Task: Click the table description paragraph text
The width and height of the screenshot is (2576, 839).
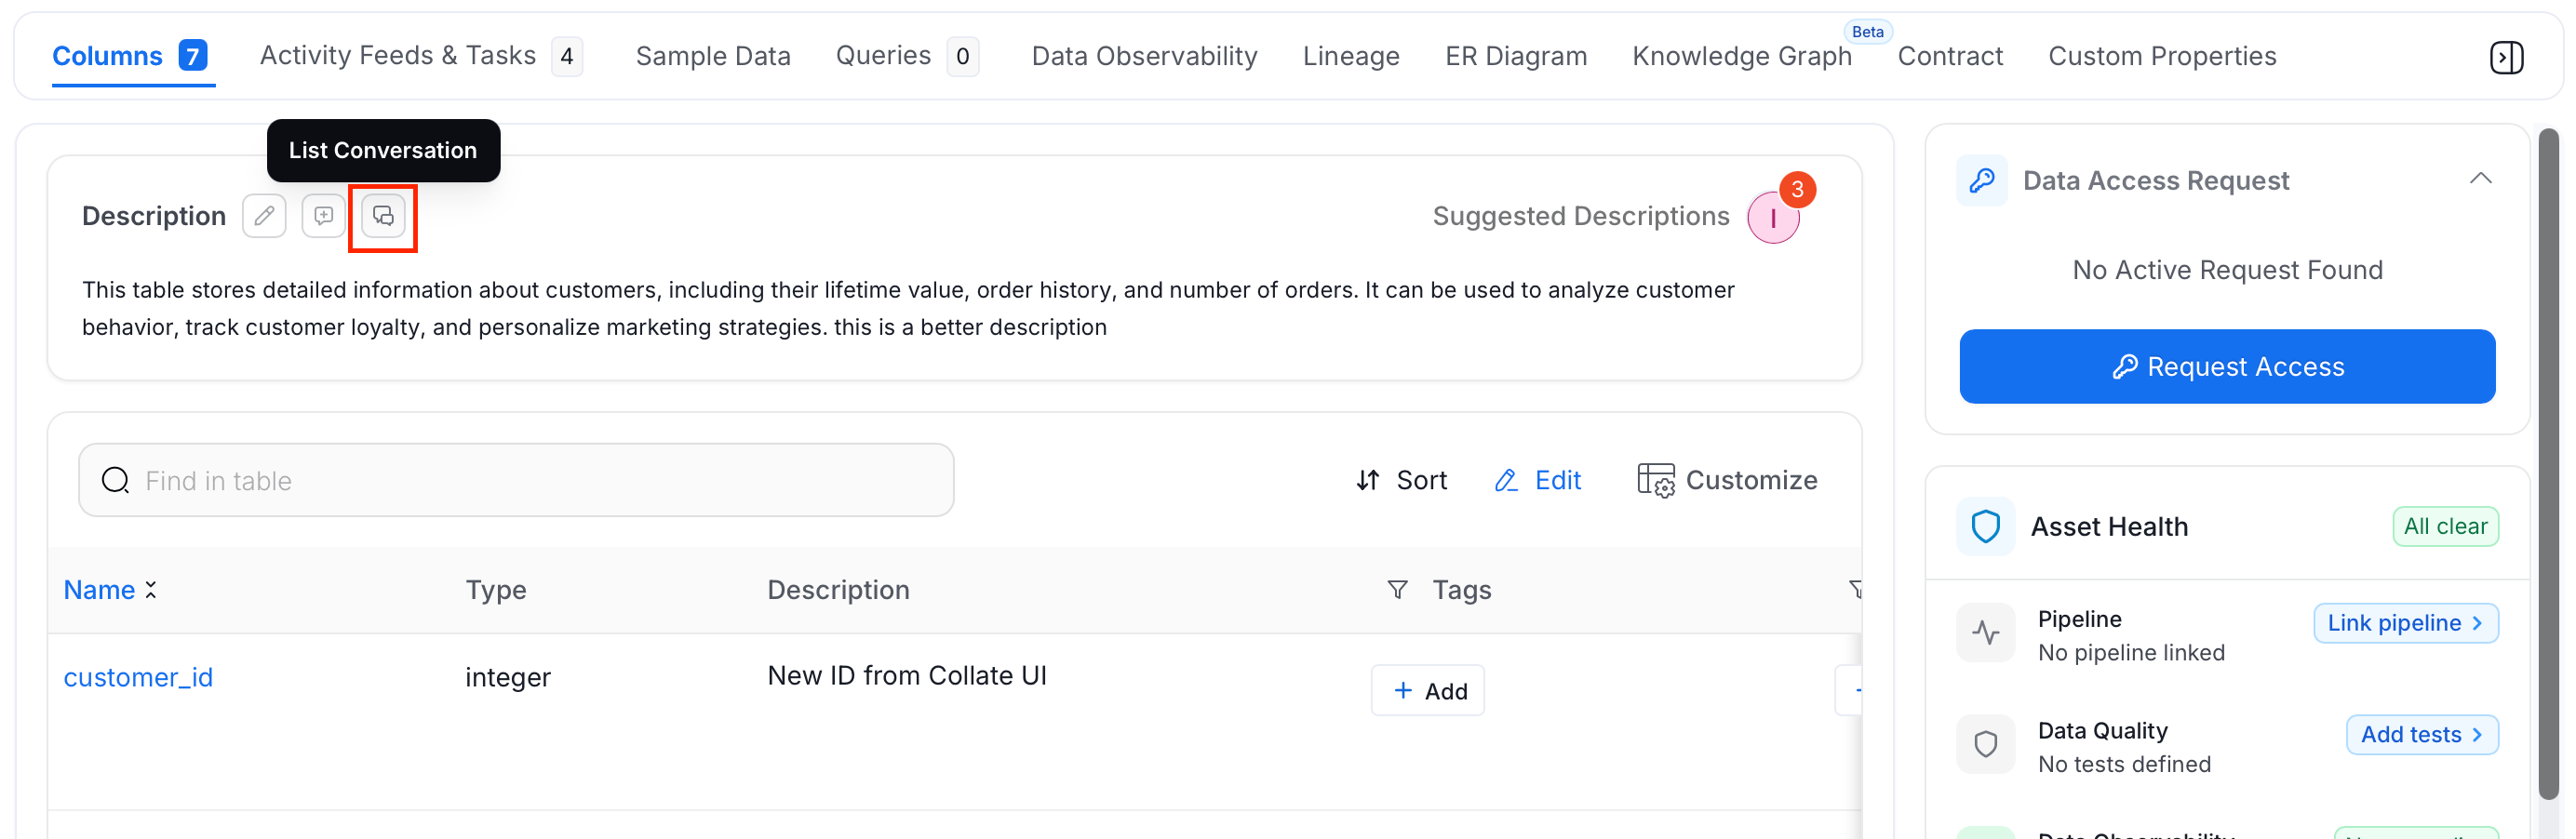Action: tap(908, 309)
